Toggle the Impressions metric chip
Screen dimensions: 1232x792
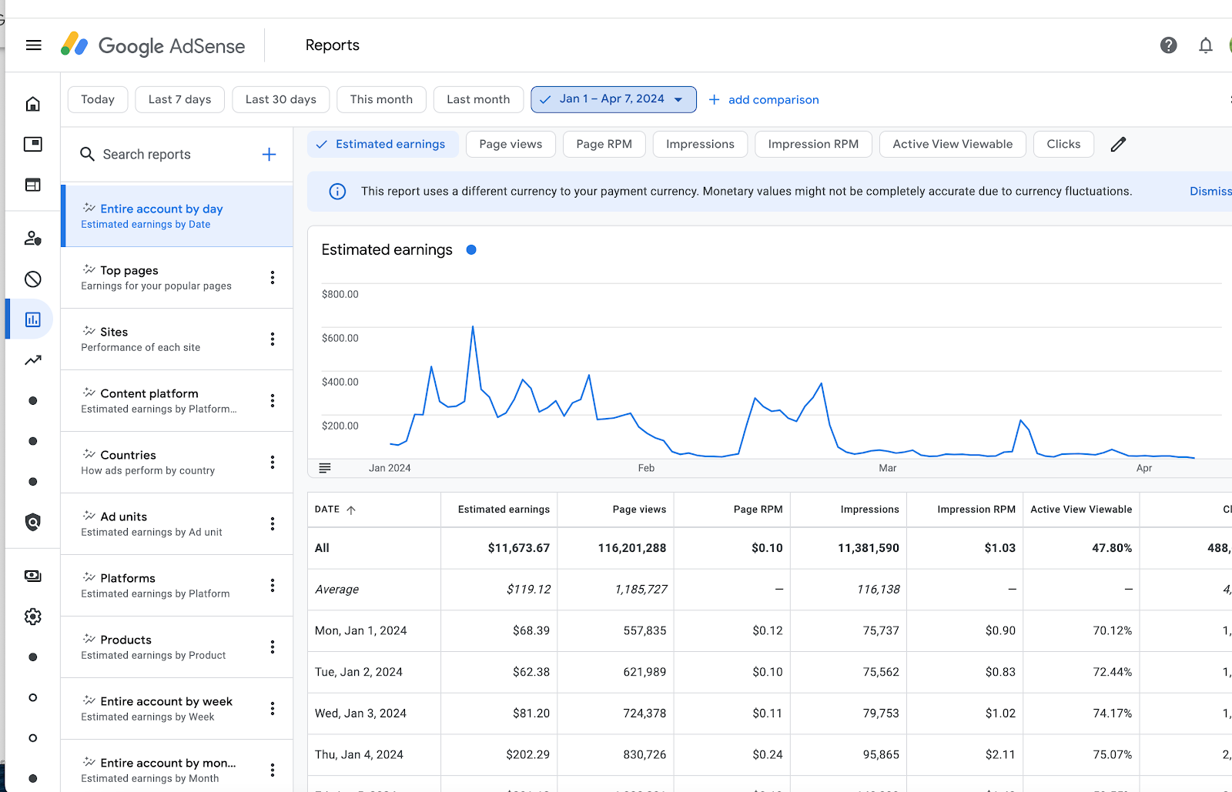(x=700, y=145)
